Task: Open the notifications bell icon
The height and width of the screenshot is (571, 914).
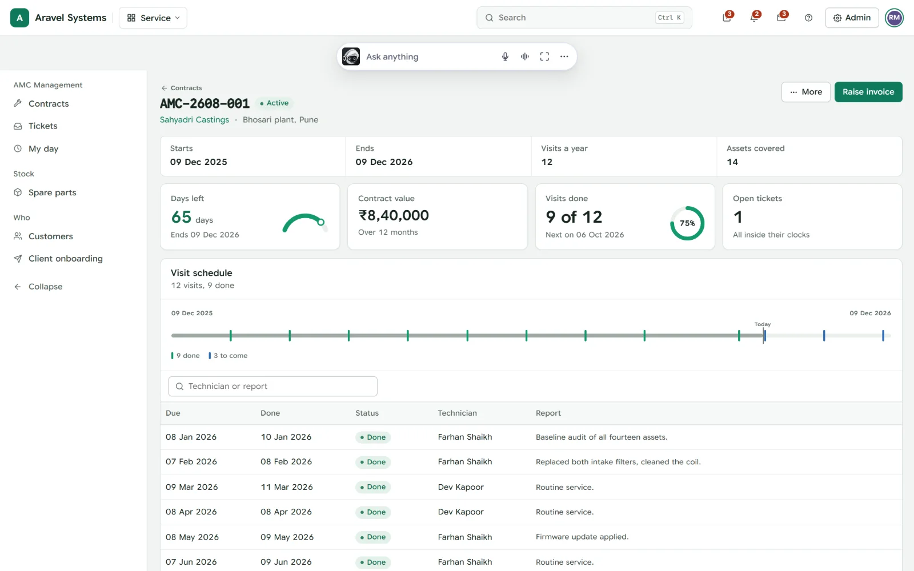Action: [754, 18]
